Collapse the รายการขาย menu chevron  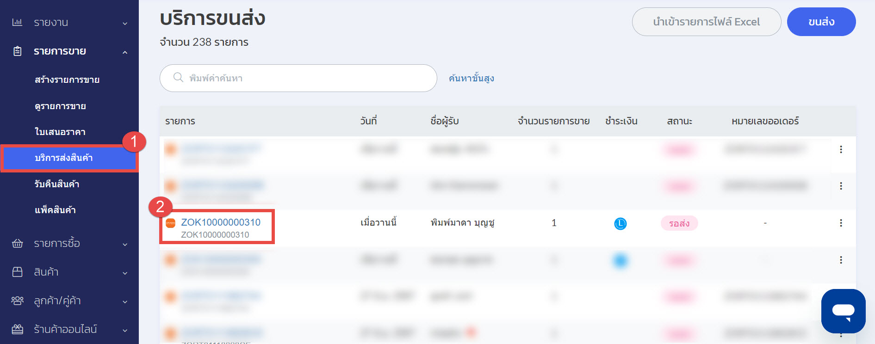tap(125, 52)
